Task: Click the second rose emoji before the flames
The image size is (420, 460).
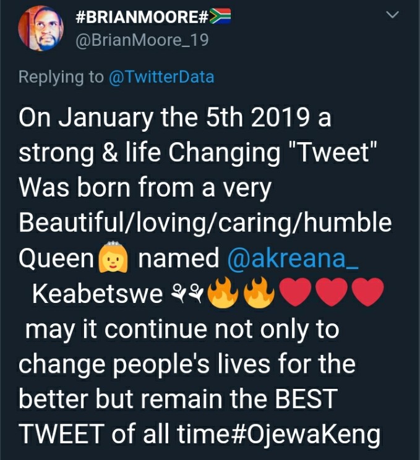Action: click(x=196, y=294)
